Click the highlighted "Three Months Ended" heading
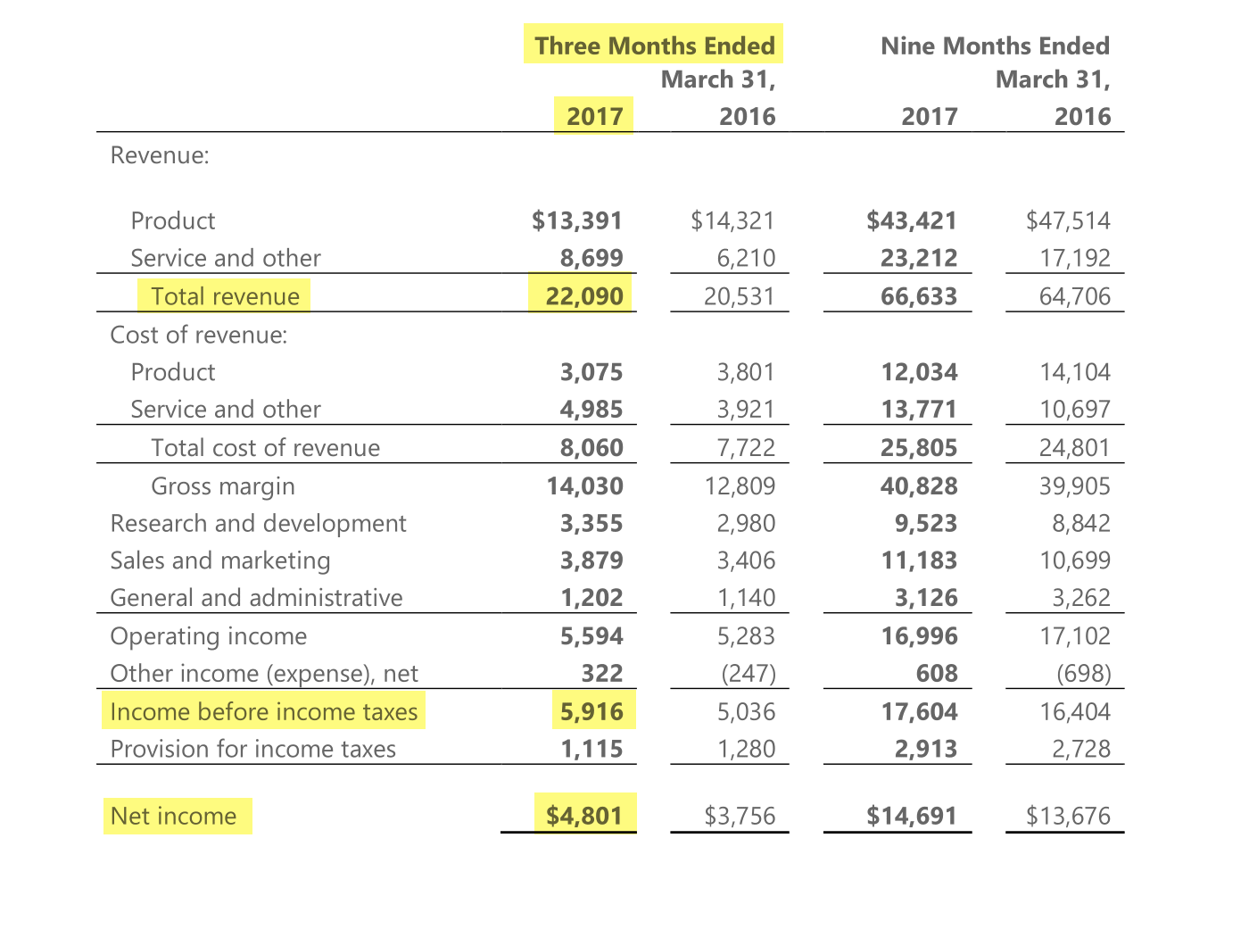 point(654,46)
